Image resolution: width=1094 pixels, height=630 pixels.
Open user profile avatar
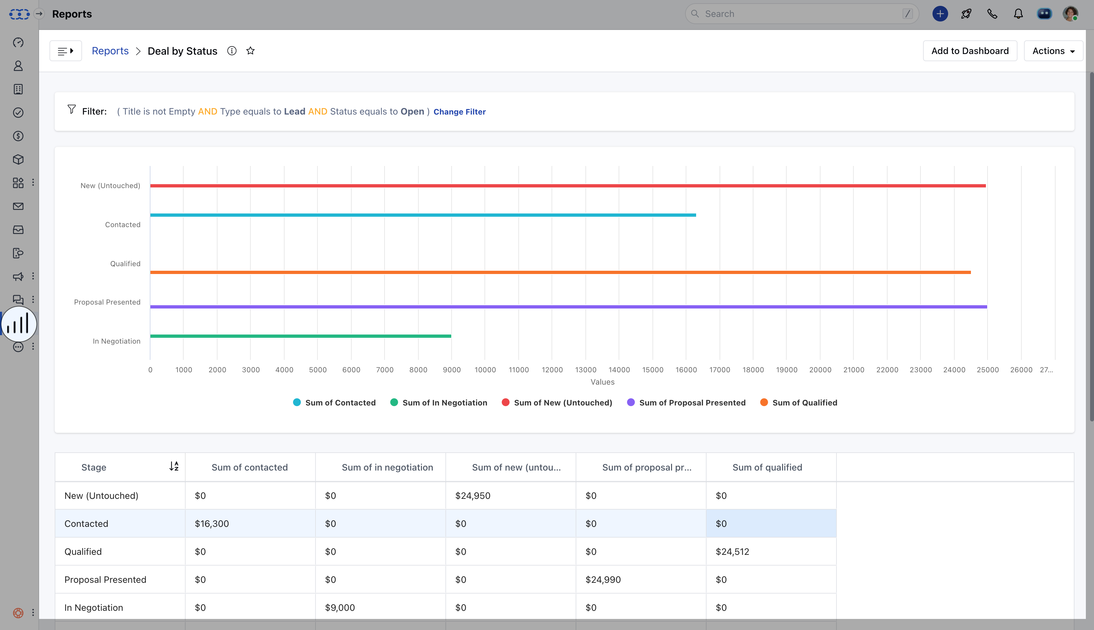[1071, 14]
